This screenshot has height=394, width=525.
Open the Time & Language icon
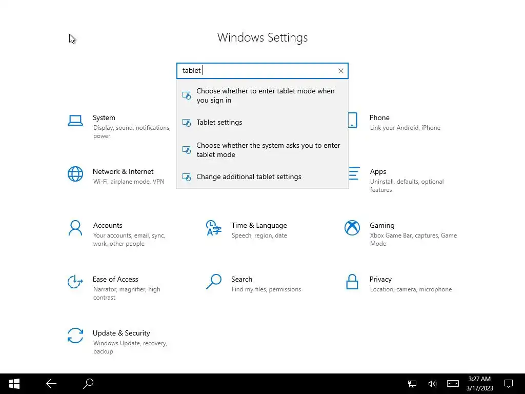(214, 228)
